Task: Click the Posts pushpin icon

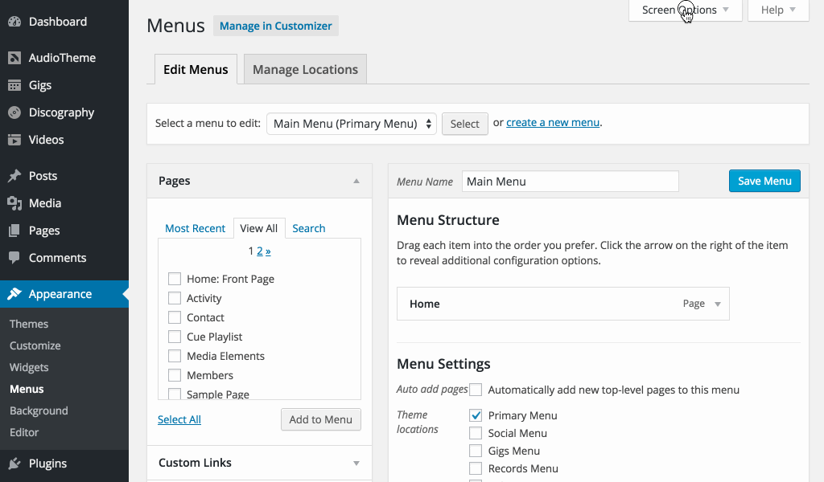Action: pyautogui.click(x=14, y=176)
